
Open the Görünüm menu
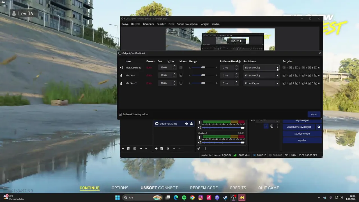coord(148,24)
